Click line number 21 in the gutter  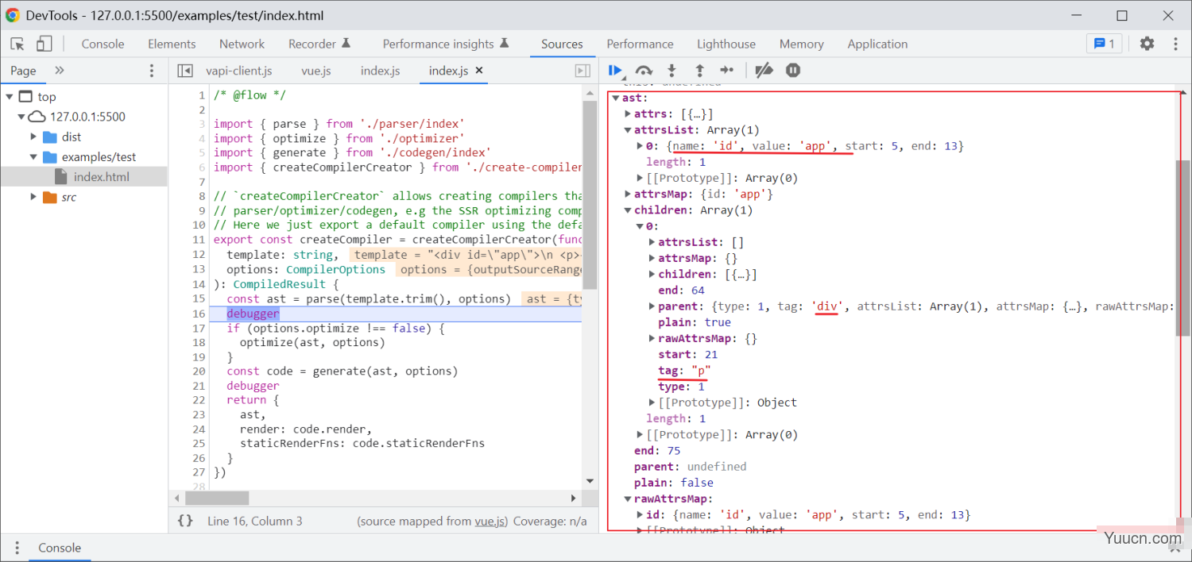(199, 386)
